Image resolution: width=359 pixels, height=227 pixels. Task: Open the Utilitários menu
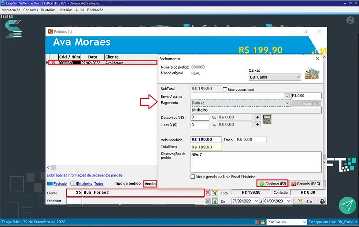pyautogui.click(x=65, y=10)
